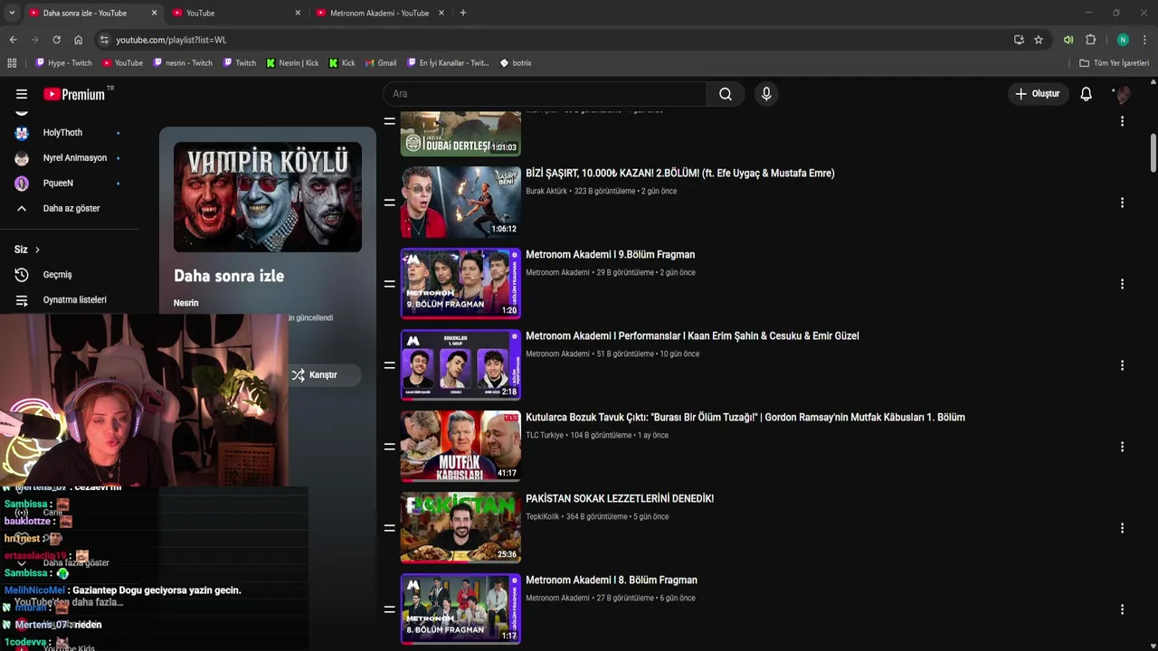Open Tüm Yer İşaretleri bookmarks folder
The width and height of the screenshot is (1158, 651).
[1115, 63]
